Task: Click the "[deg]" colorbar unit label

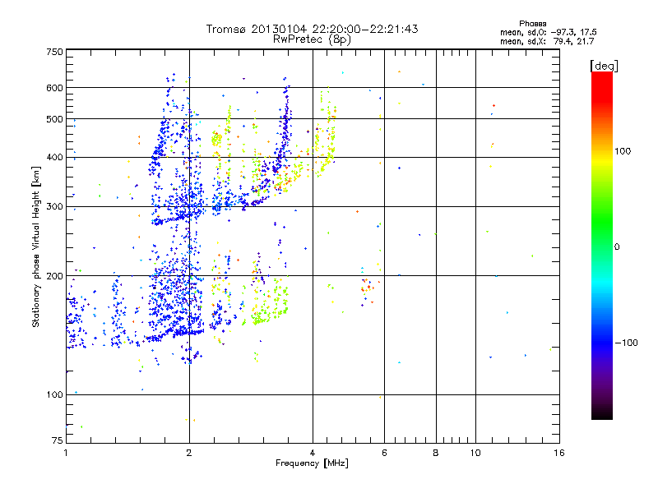Action: (x=604, y=66)
